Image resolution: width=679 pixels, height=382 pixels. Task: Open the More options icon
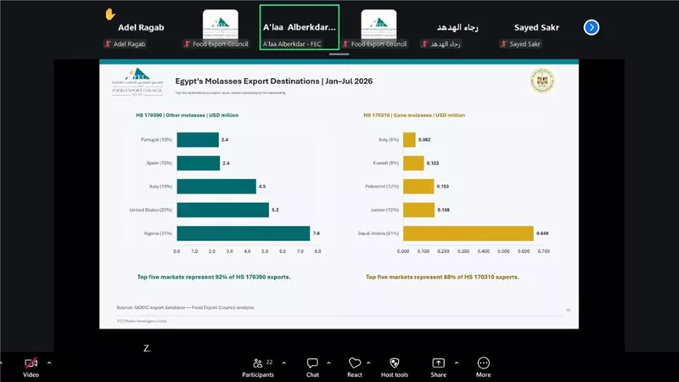[x=483, y=363]
